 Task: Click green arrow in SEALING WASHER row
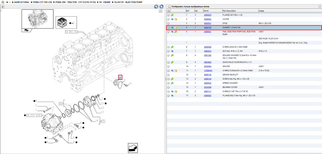click(x=172, y=55)
